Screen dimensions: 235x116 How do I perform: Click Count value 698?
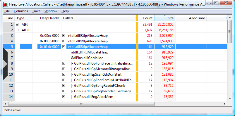(x=150, y=41)
